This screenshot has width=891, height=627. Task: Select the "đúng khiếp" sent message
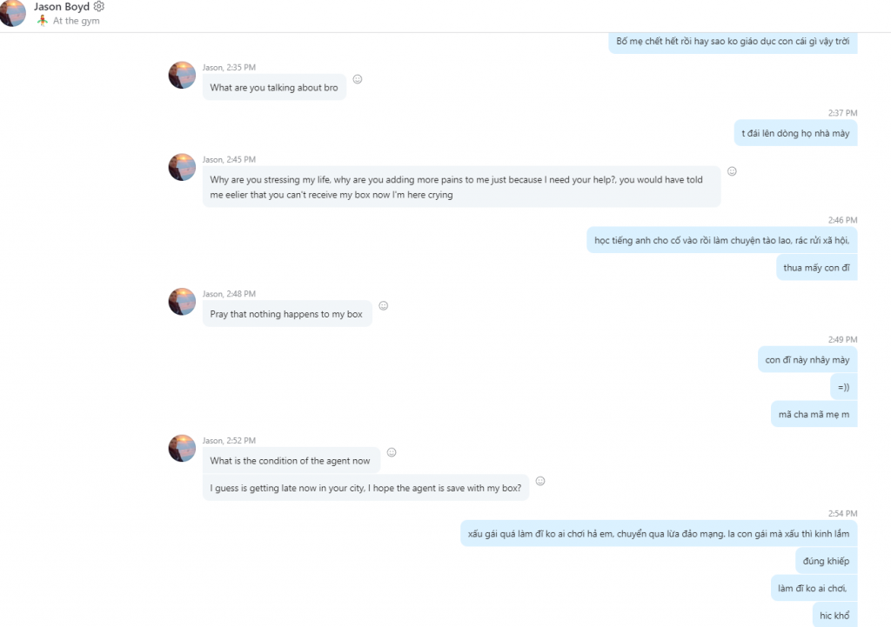point(827,561)
